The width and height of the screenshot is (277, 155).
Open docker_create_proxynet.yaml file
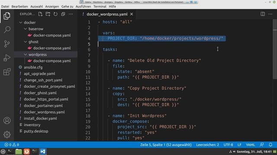49,87
